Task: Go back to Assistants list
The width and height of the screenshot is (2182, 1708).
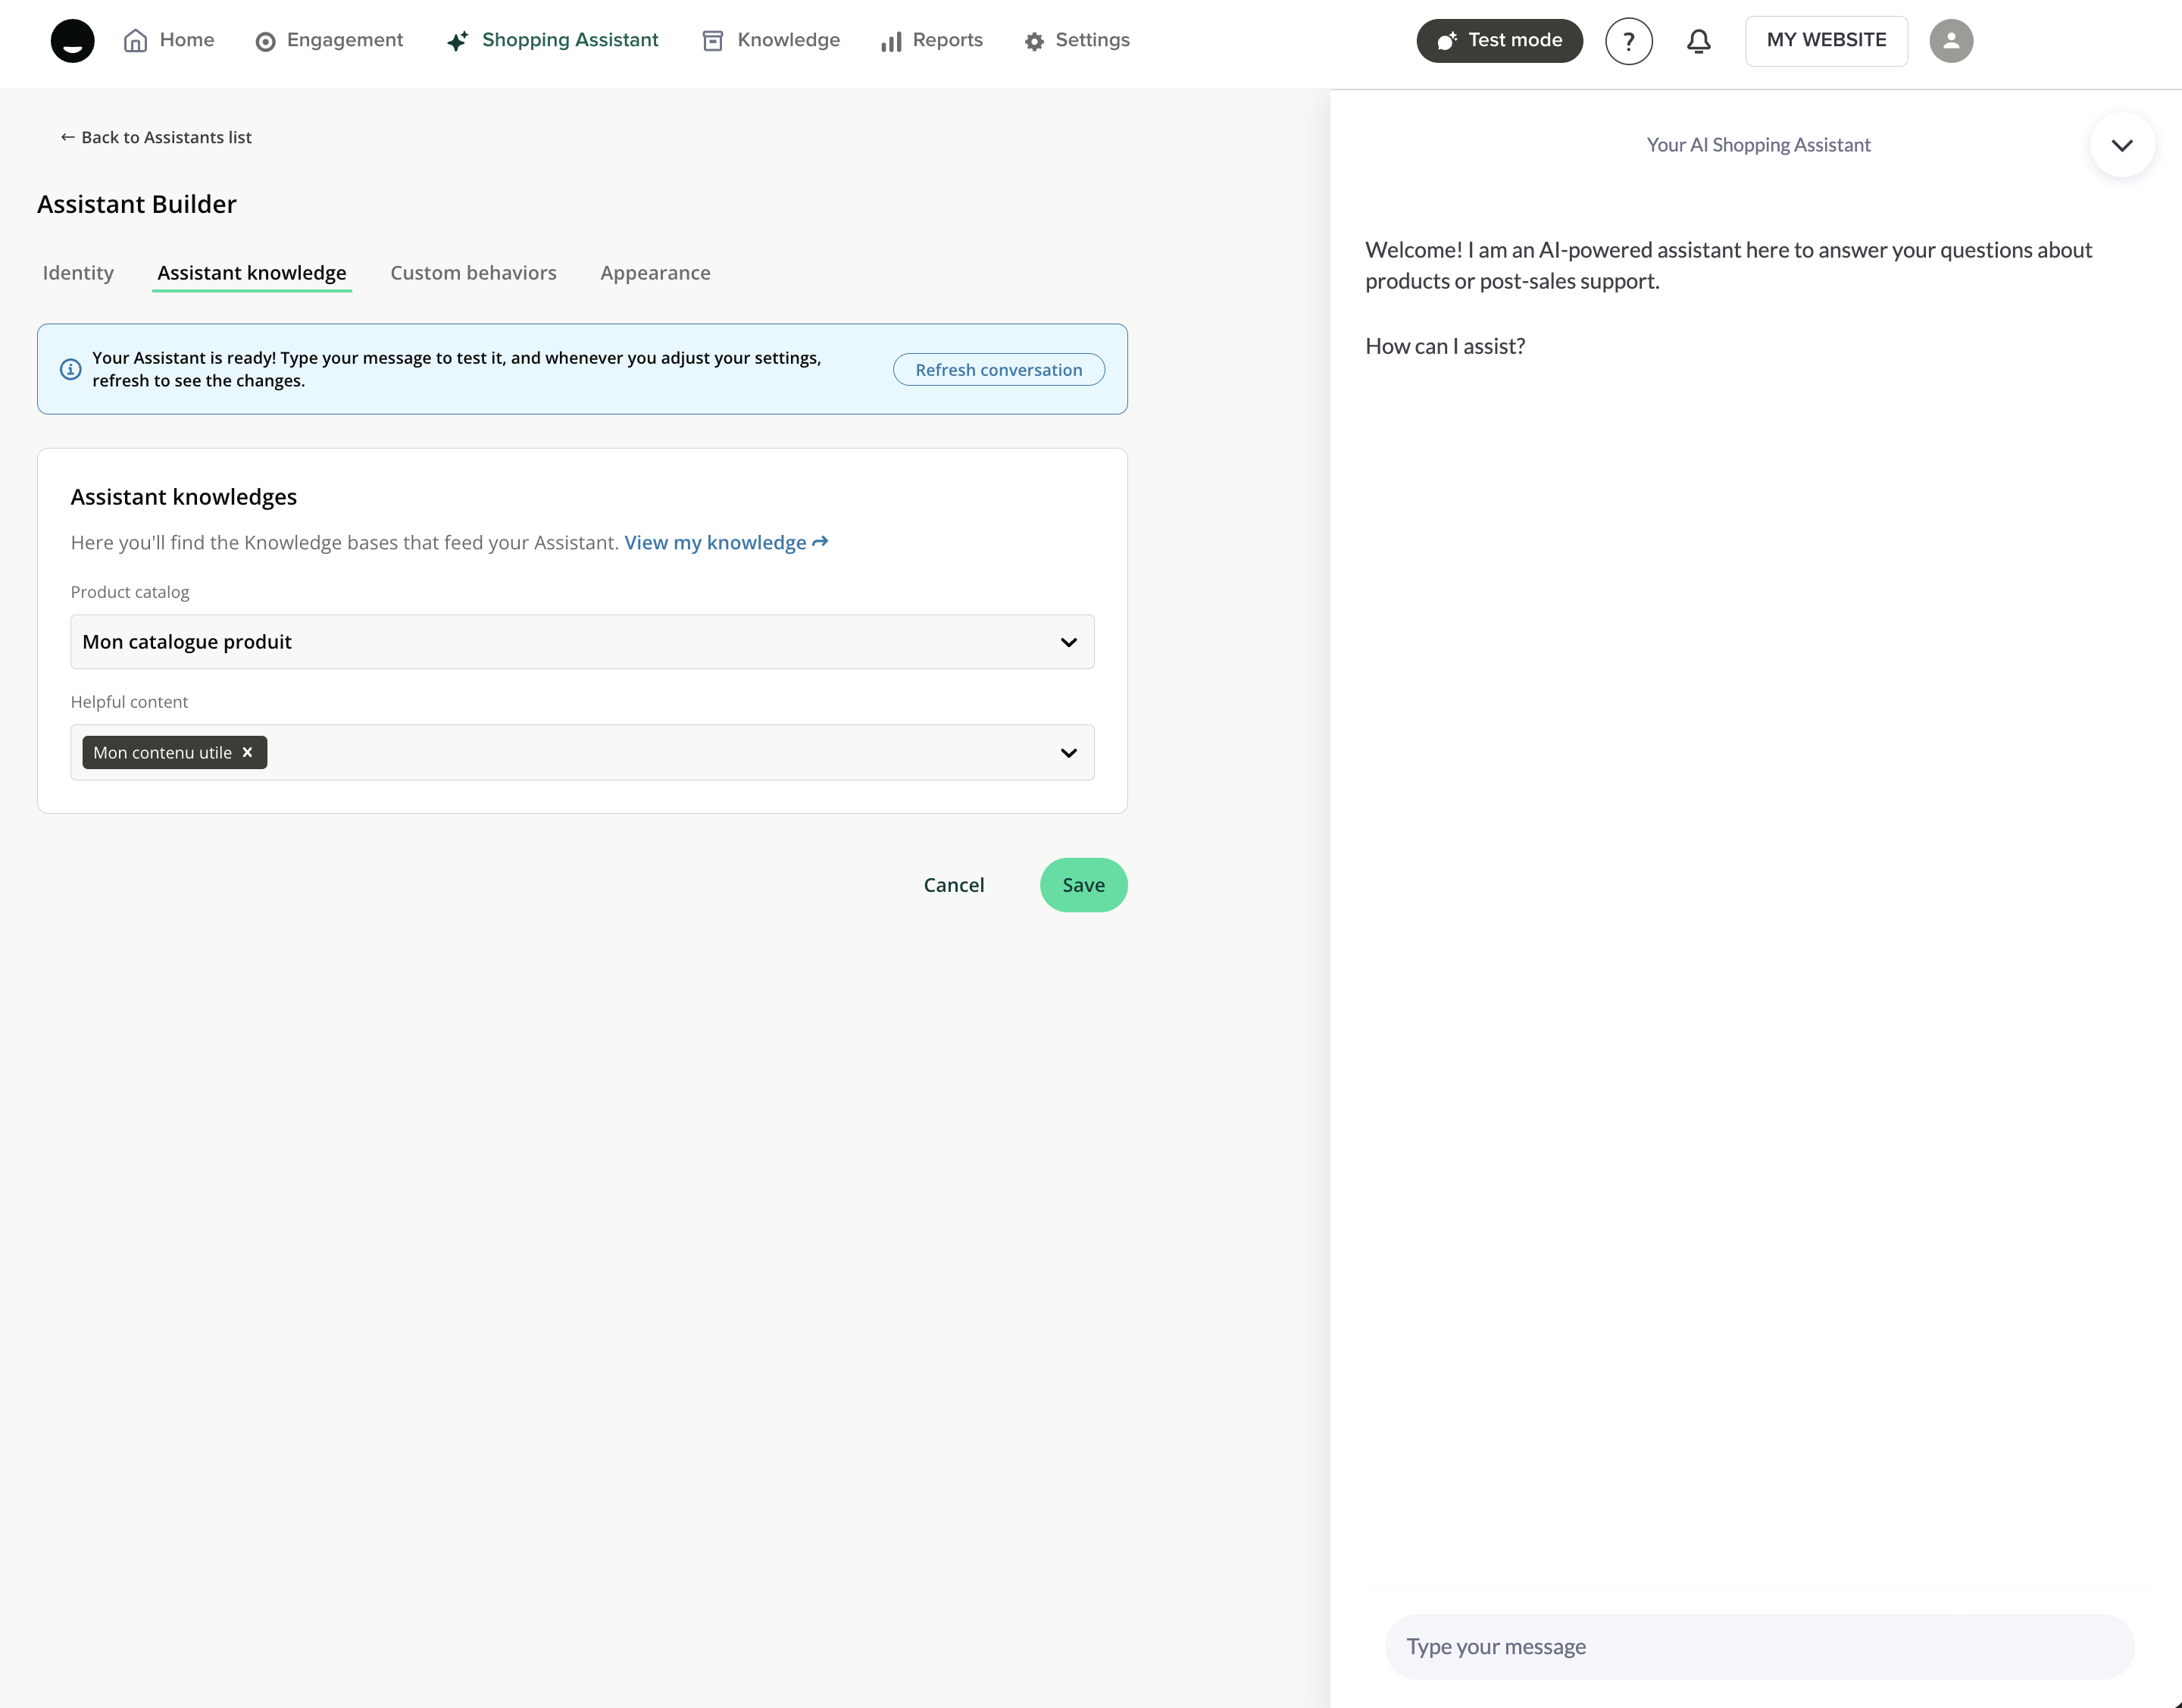Action: pyautogui.click(x=156, y=137)
